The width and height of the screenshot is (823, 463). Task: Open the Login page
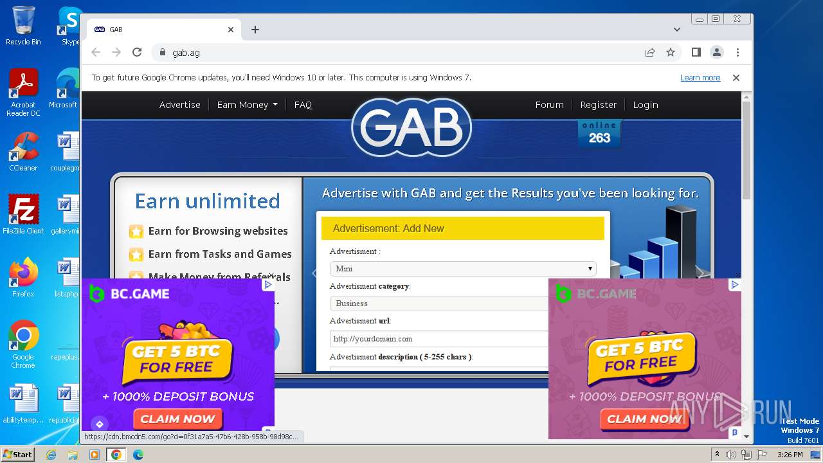[646, 105]
